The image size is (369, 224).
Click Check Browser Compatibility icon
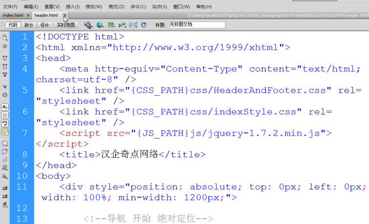point(133,25)
